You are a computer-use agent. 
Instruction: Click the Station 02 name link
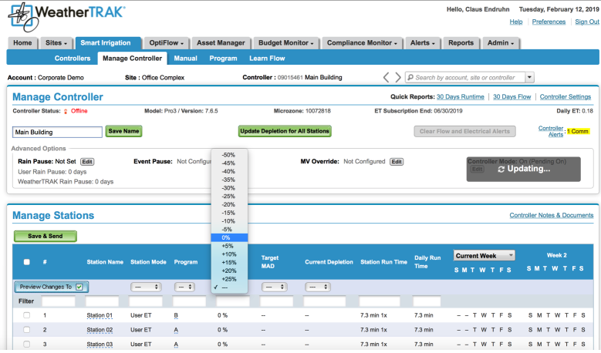tap(100, 330)
